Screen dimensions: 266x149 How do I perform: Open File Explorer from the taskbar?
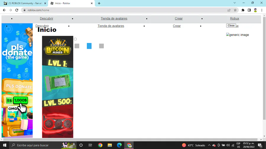110,145
